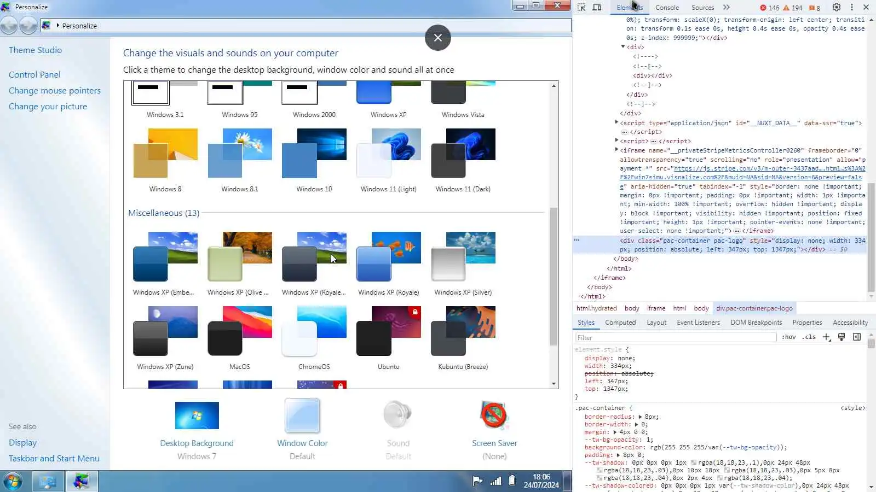Open the Accessibility tab
The image size is (876, 492).
click(x=850, y=323)
